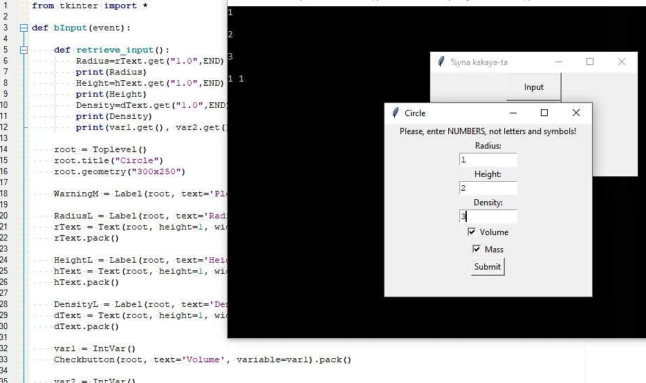
Task: Maximize the Circle window
Action: click(x=544, y=113)
